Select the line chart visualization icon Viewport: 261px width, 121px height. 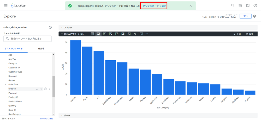(x=117, y=34)
